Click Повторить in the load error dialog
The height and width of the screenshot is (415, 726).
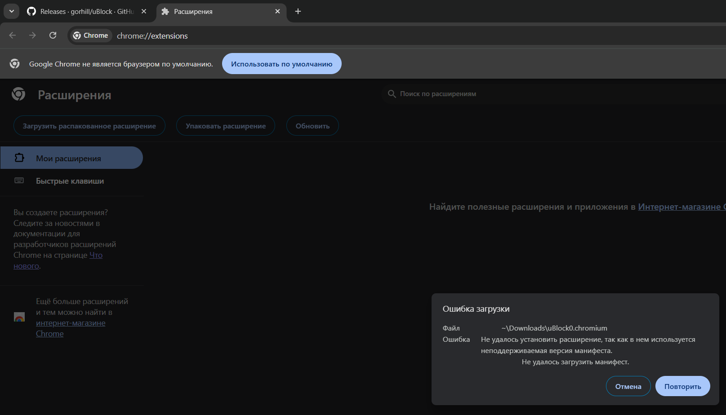coord(683,386)
